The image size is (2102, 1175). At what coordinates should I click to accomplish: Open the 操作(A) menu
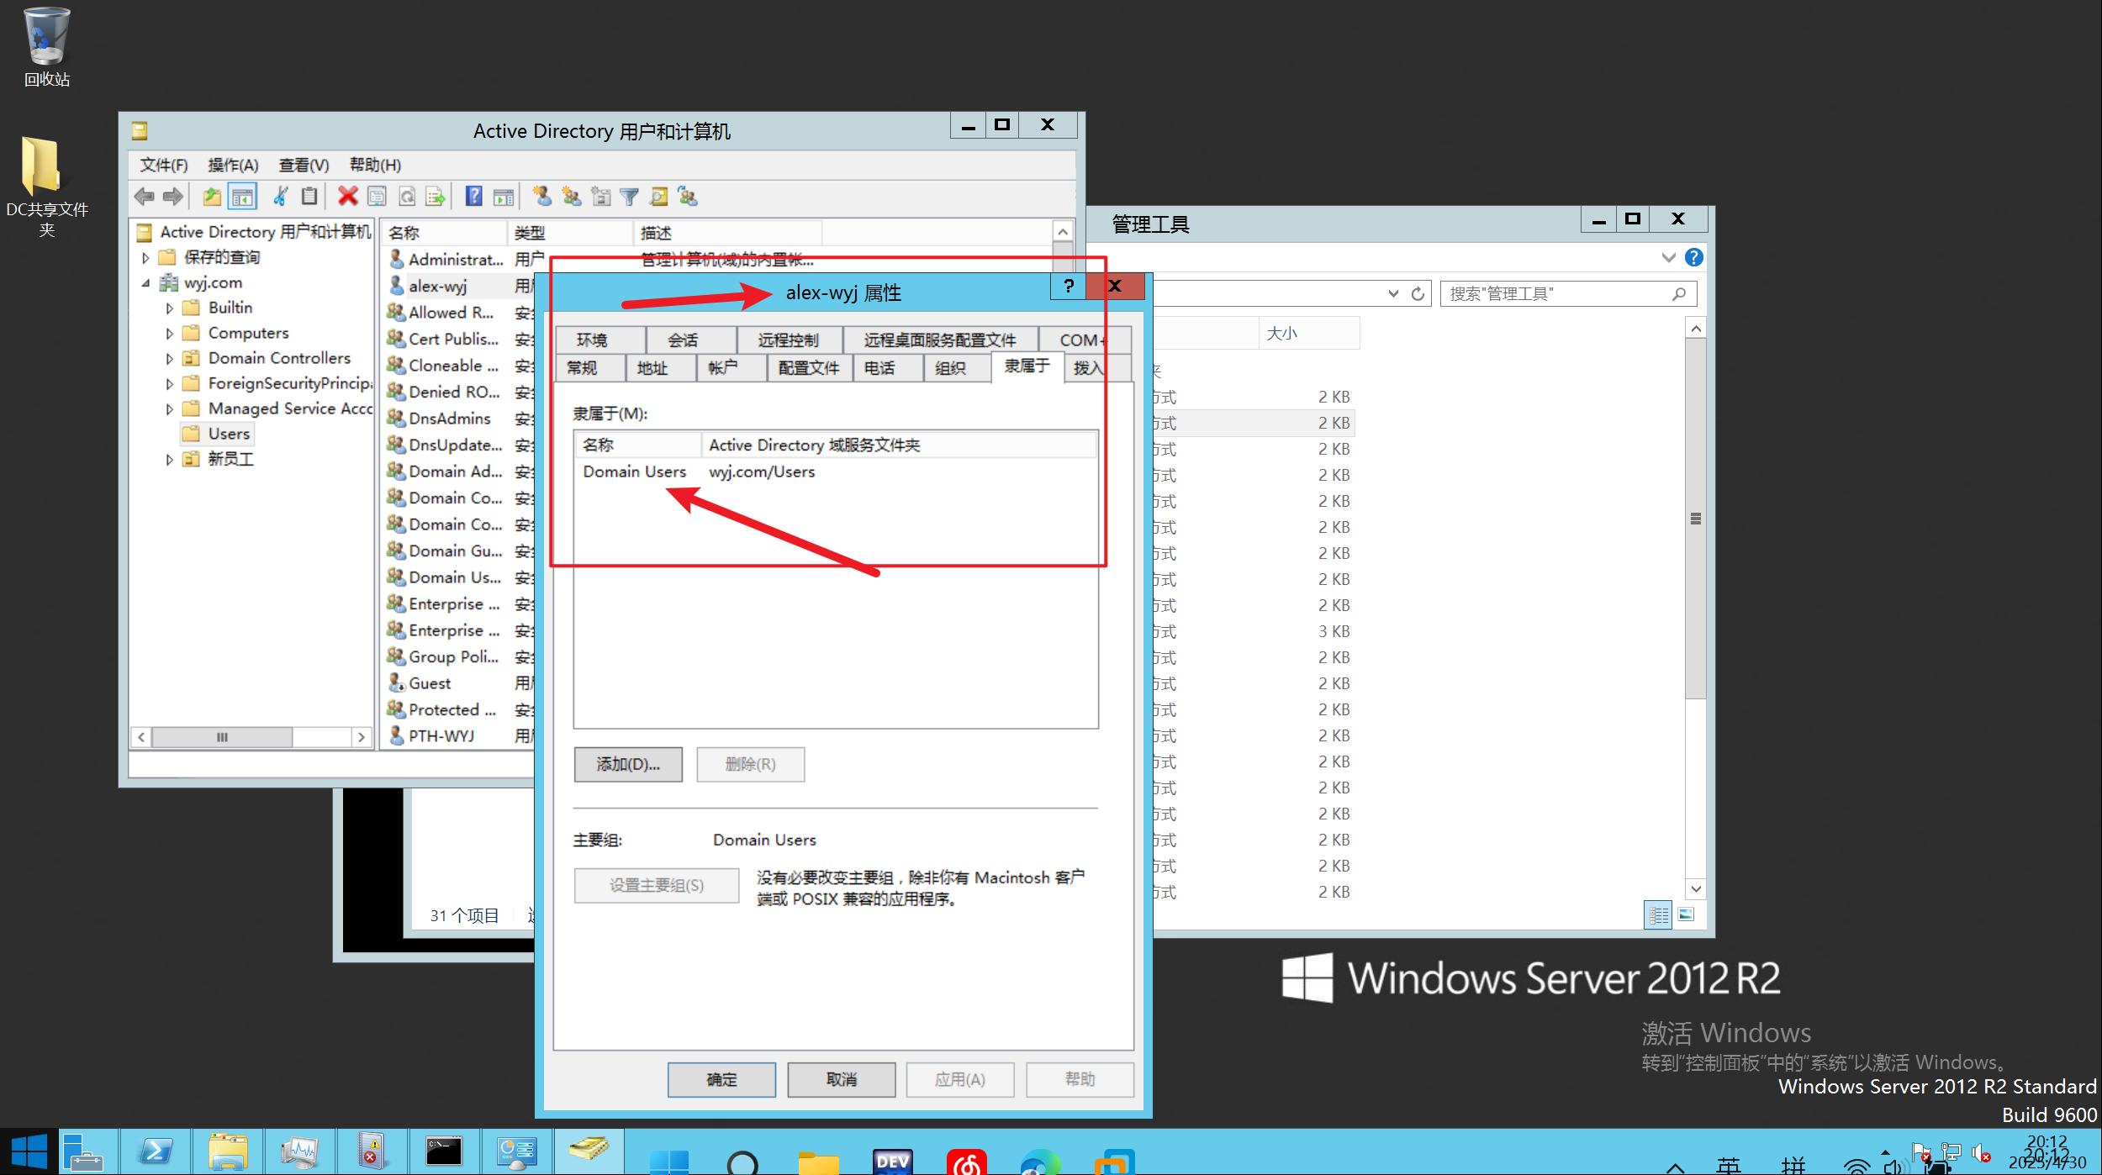coord(233,165)
